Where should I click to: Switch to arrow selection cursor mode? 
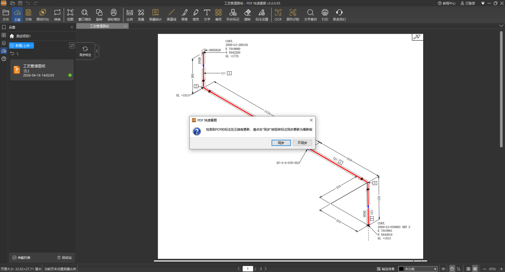pyautogui.click(x=459, y=269)
